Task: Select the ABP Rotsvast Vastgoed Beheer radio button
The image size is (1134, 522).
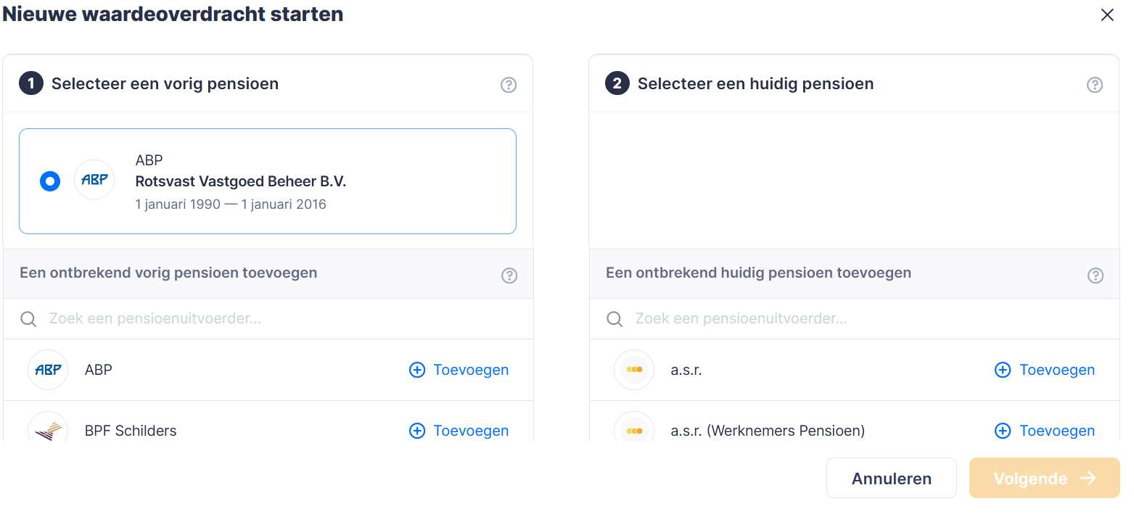Action: click(x=50, y=181)
